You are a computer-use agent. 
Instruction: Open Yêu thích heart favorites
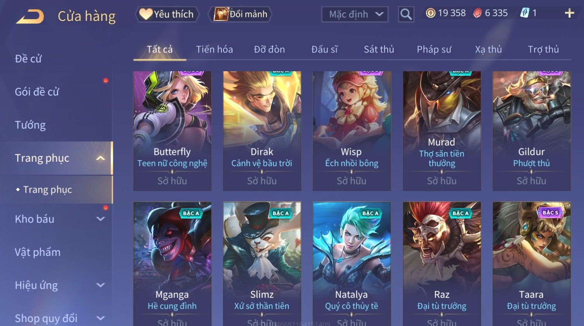point(167,14)
